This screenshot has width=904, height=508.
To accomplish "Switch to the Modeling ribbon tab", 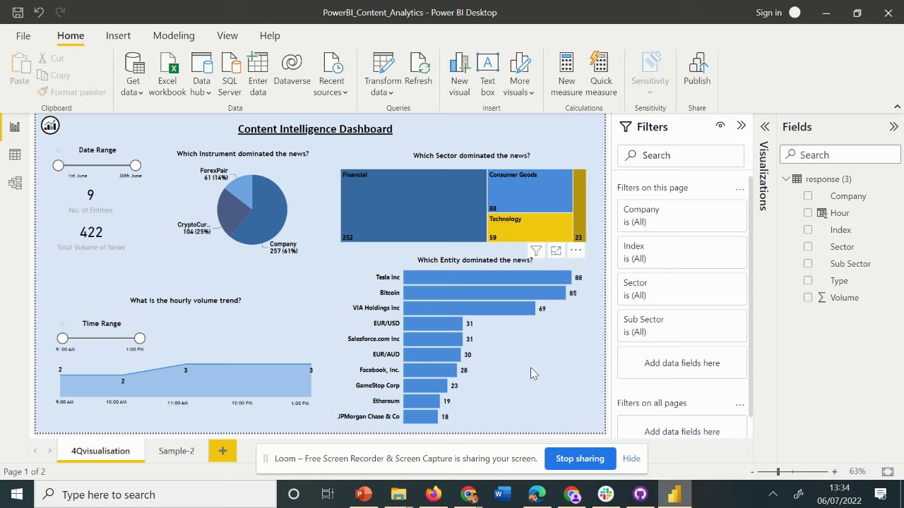I will (174, 35).
